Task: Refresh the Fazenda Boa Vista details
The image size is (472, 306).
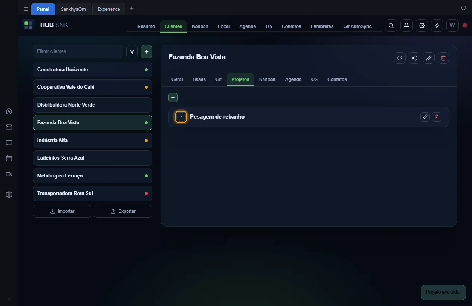Action: [400, 58]
